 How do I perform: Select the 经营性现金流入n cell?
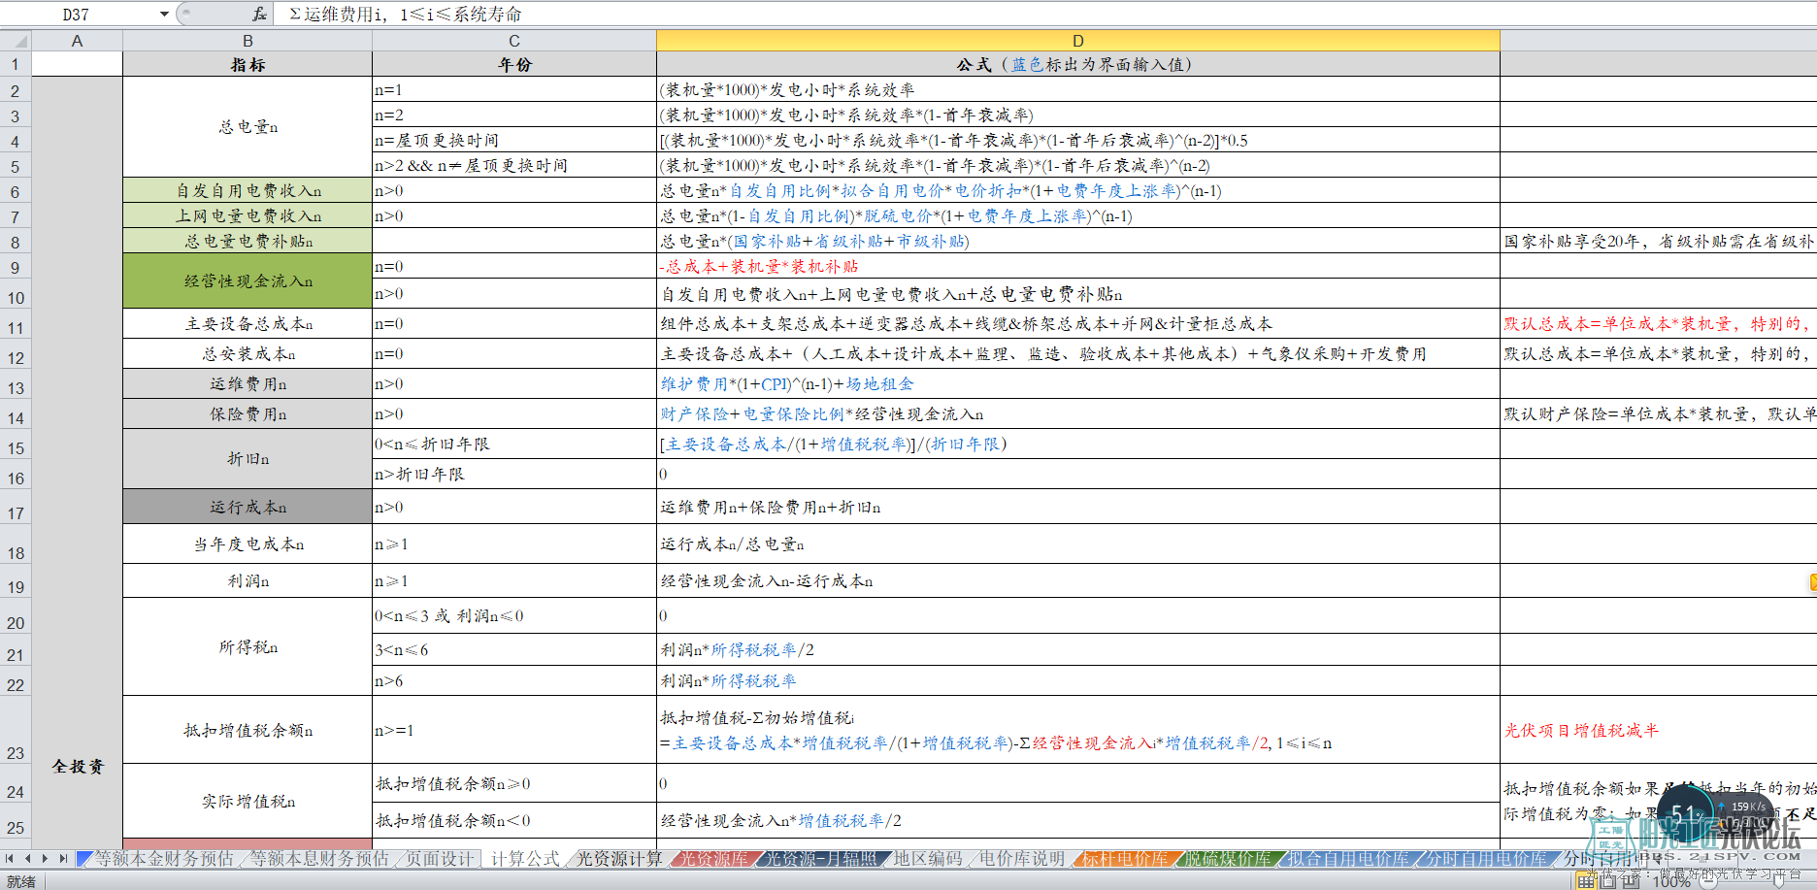[248, 280]
